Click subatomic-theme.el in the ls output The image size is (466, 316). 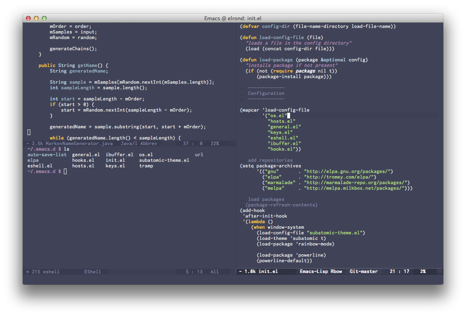click(164, 160)
